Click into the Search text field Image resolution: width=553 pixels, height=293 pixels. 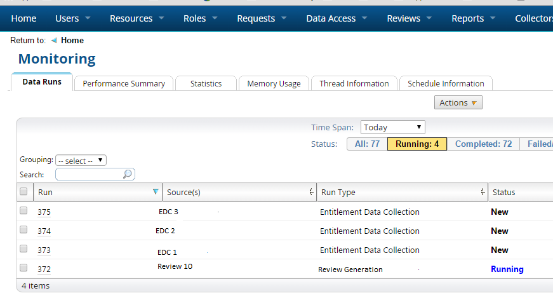pos(89,174)
